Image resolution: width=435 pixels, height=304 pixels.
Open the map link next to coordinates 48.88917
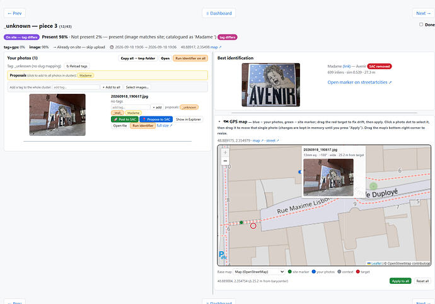(x=216, y=47)
